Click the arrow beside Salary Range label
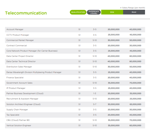The width and height of the screenshot is (150, 132). (x=121, y=8)
